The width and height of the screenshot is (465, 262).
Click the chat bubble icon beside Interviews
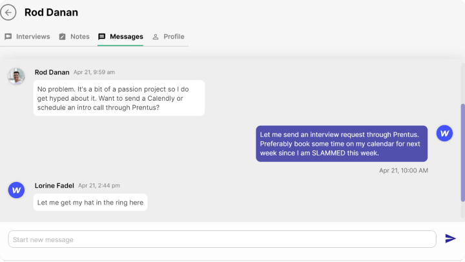8,37
